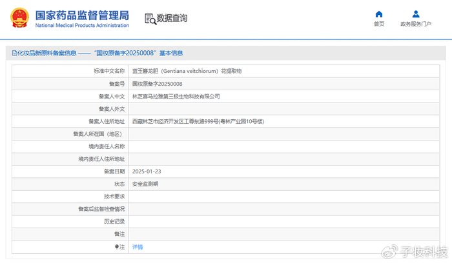
Task: Click the 政务服务门户 label
Action: [x=416, y=24]
